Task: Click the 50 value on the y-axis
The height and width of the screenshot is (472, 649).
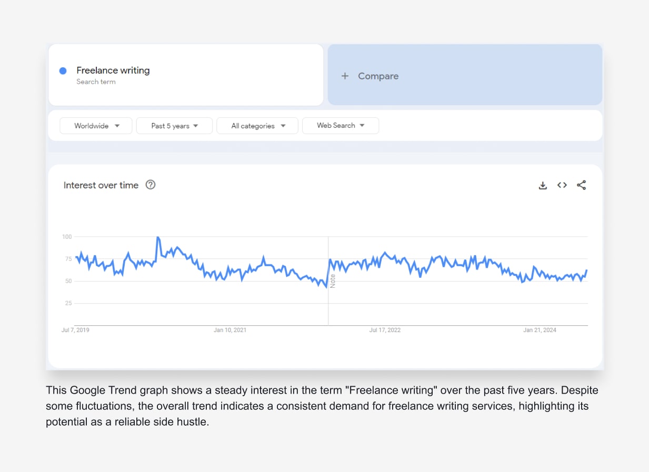Action: click(68, 281)
